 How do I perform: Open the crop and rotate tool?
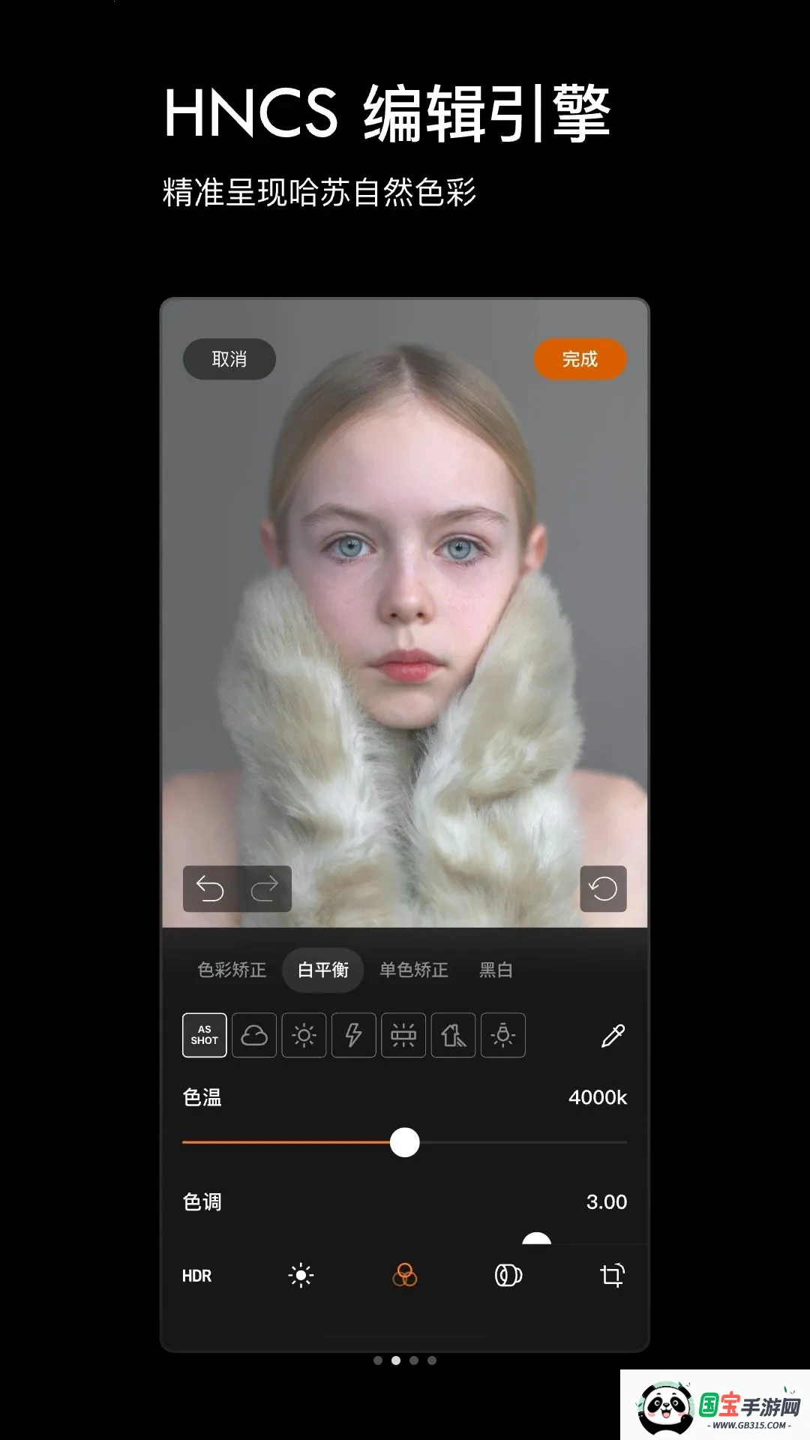coord(612,1275)
